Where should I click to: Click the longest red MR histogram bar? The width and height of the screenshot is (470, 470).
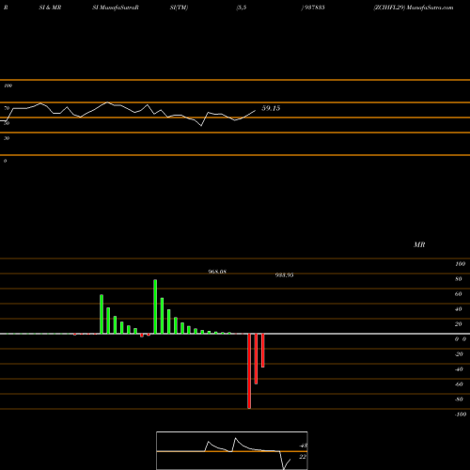249,371
